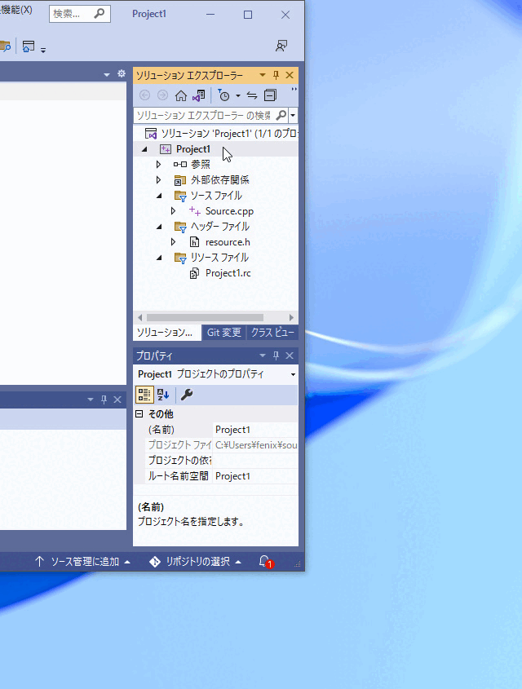Close the プロパティ panel
This screenshot has height=689, width=522.
290,356
